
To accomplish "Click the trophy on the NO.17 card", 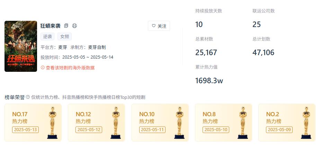I will (52, 123).
